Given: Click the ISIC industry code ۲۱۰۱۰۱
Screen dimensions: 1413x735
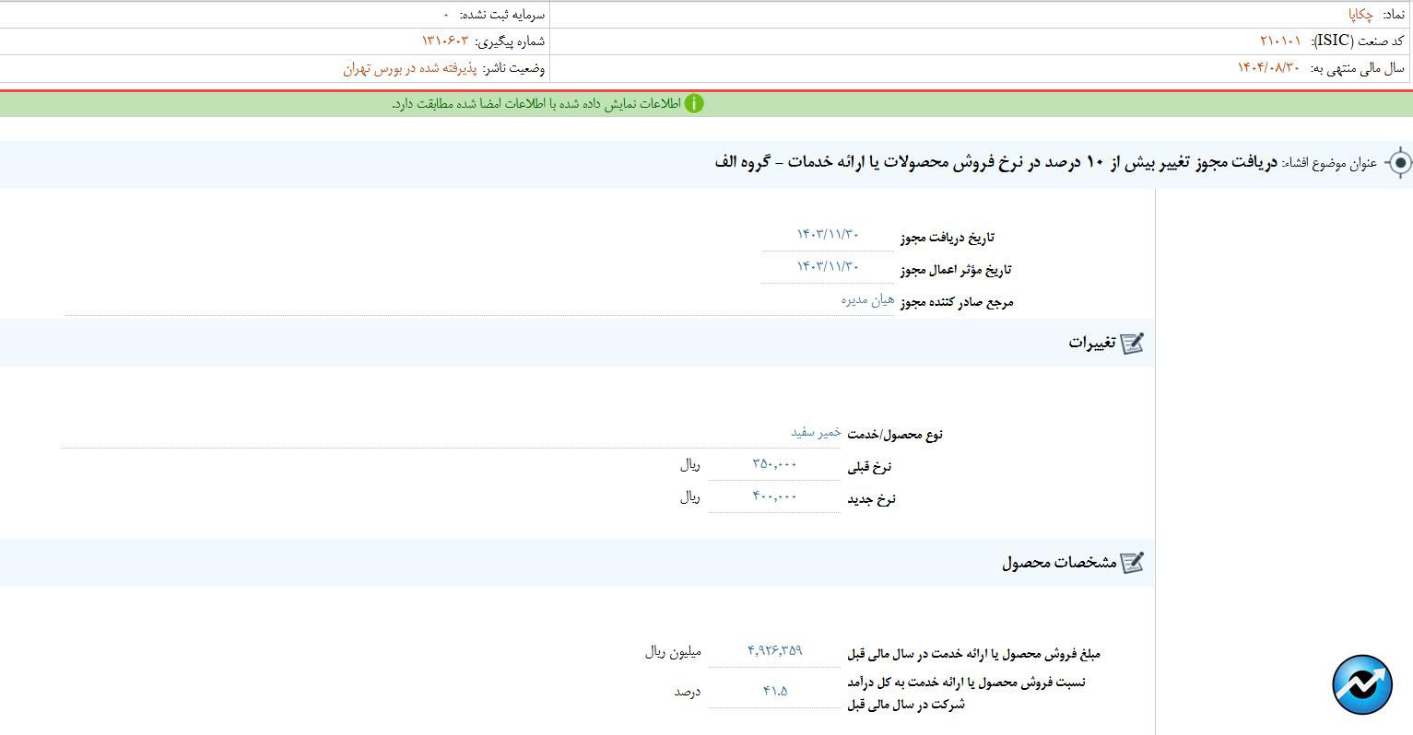Looking at the screenshot, I should point(1281,41).
